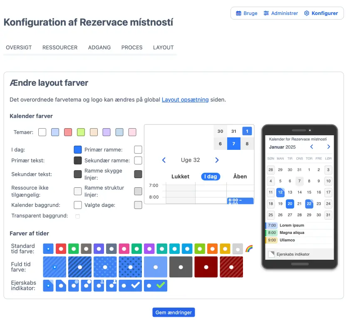347x323 pixels.
Task: Select the white checkmark ownership indicator
Action: 130,286
